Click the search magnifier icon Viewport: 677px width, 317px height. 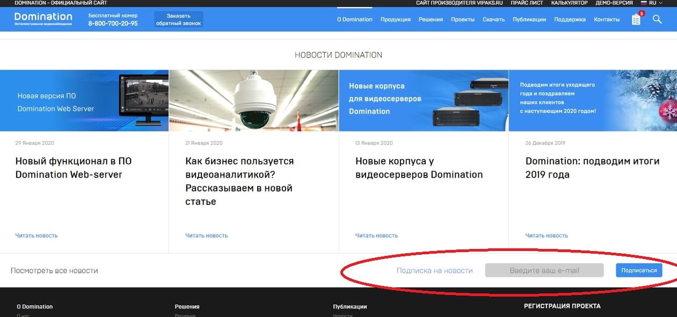(x=657, y=19)
